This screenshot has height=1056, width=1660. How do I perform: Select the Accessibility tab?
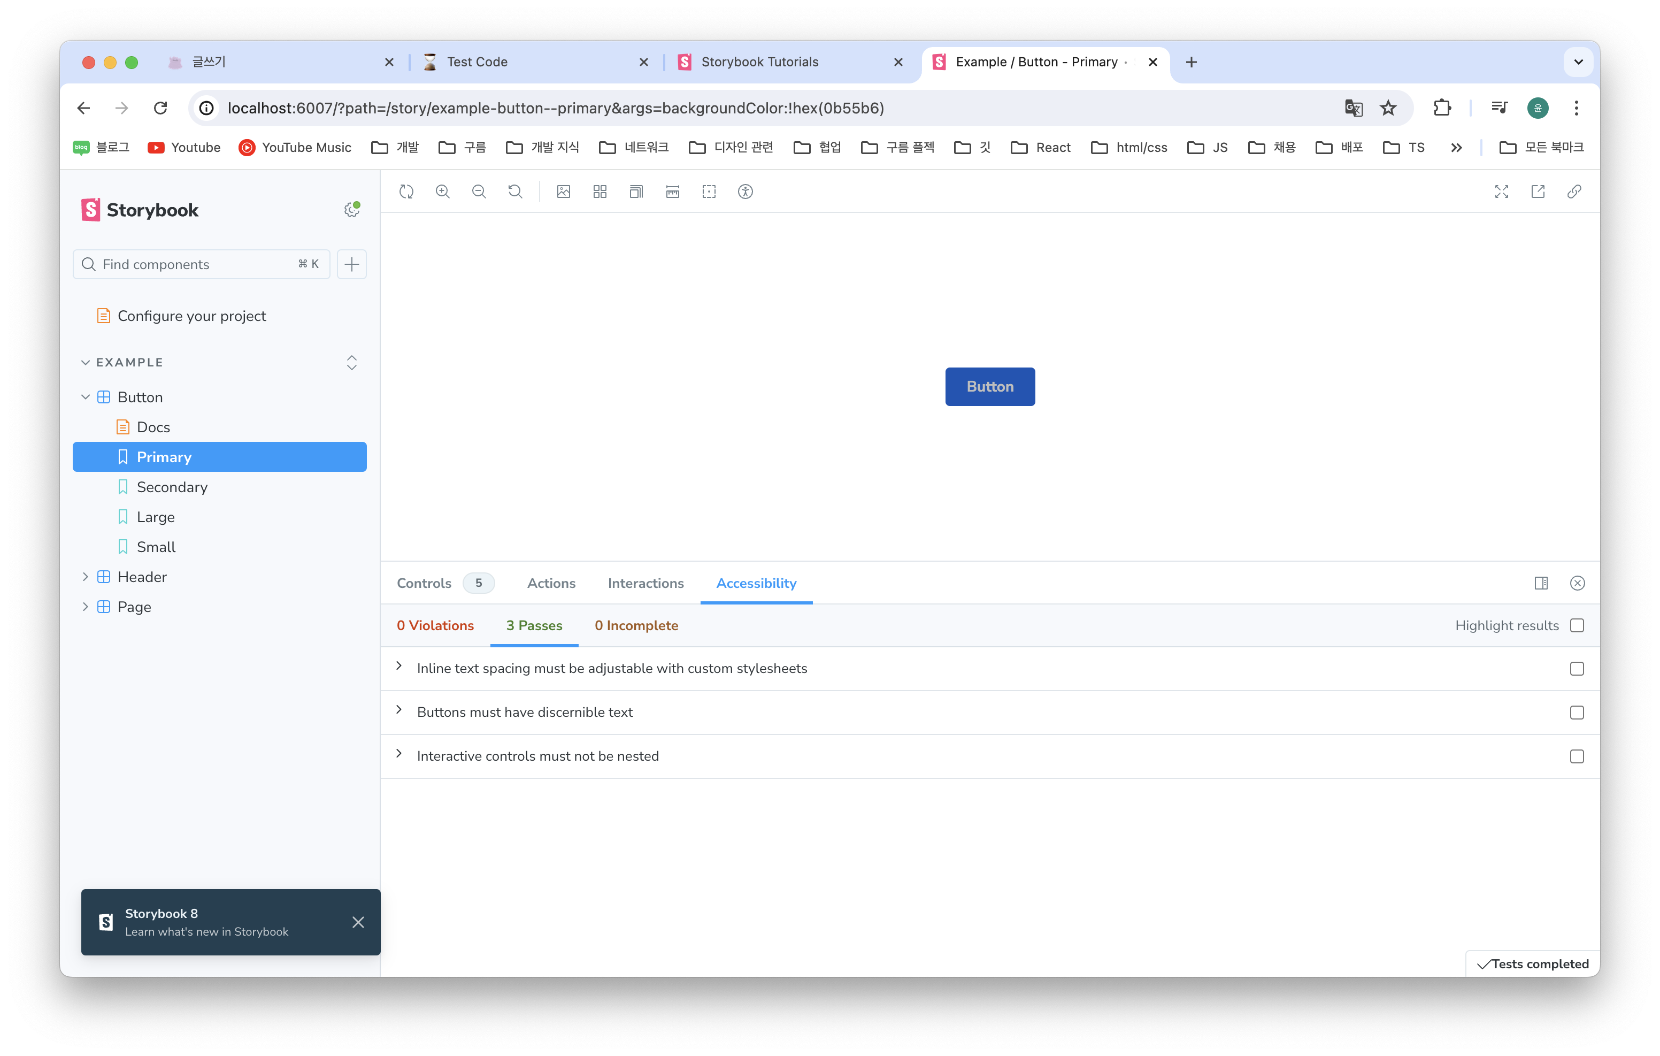pos(756,584)
